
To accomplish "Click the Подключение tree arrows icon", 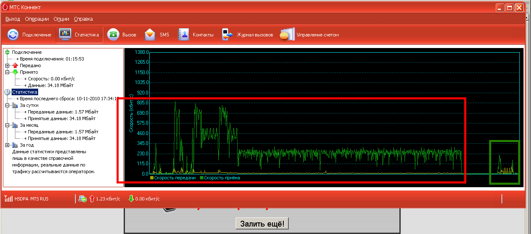I will coord(7,52).
